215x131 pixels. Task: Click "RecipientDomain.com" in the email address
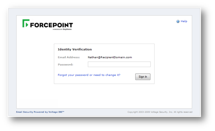(x=116, y=57)
